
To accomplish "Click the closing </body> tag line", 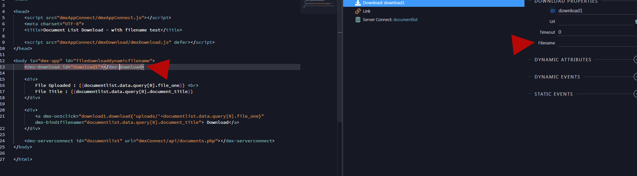I will pos(23,147).
